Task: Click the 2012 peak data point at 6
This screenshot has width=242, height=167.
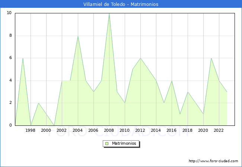Action: coord(140,58)
